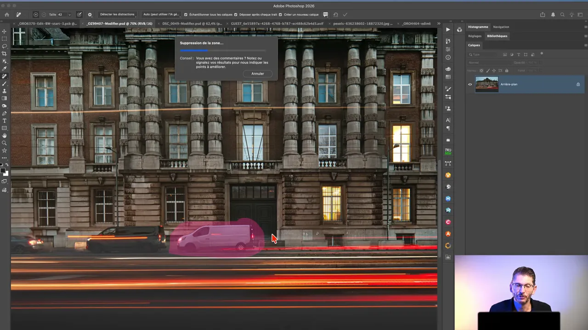Click Annuler to cancel the removal

[x=257, y=74]
